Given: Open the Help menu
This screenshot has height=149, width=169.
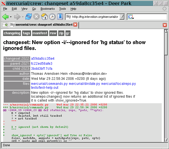Looking at the screenshot, I should pos(73,9).
